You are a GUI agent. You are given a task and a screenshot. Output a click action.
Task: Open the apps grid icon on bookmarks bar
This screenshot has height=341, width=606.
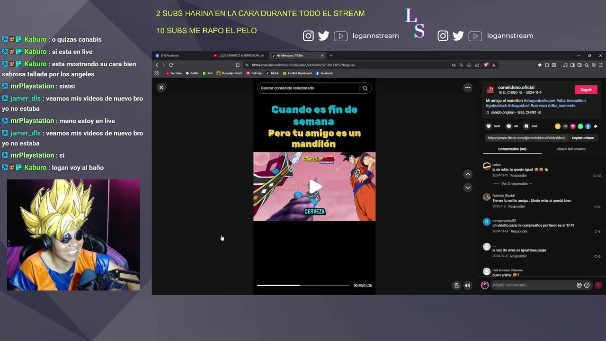click(156, 73)
